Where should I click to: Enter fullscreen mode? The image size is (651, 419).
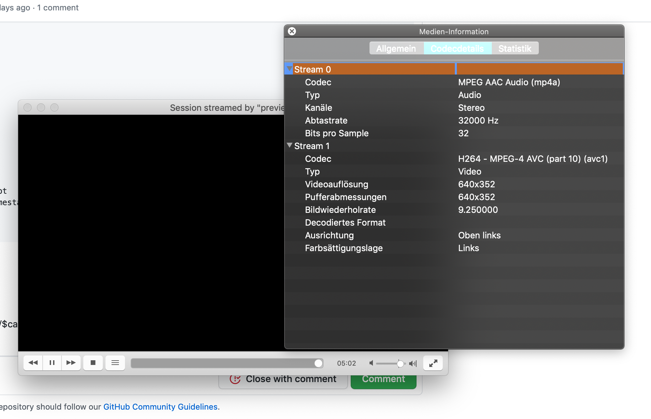(433, 363)
